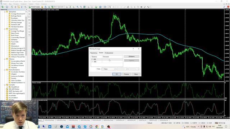Confirm dialog with OK button
The image size is (230, 129).
click(116, 74)
